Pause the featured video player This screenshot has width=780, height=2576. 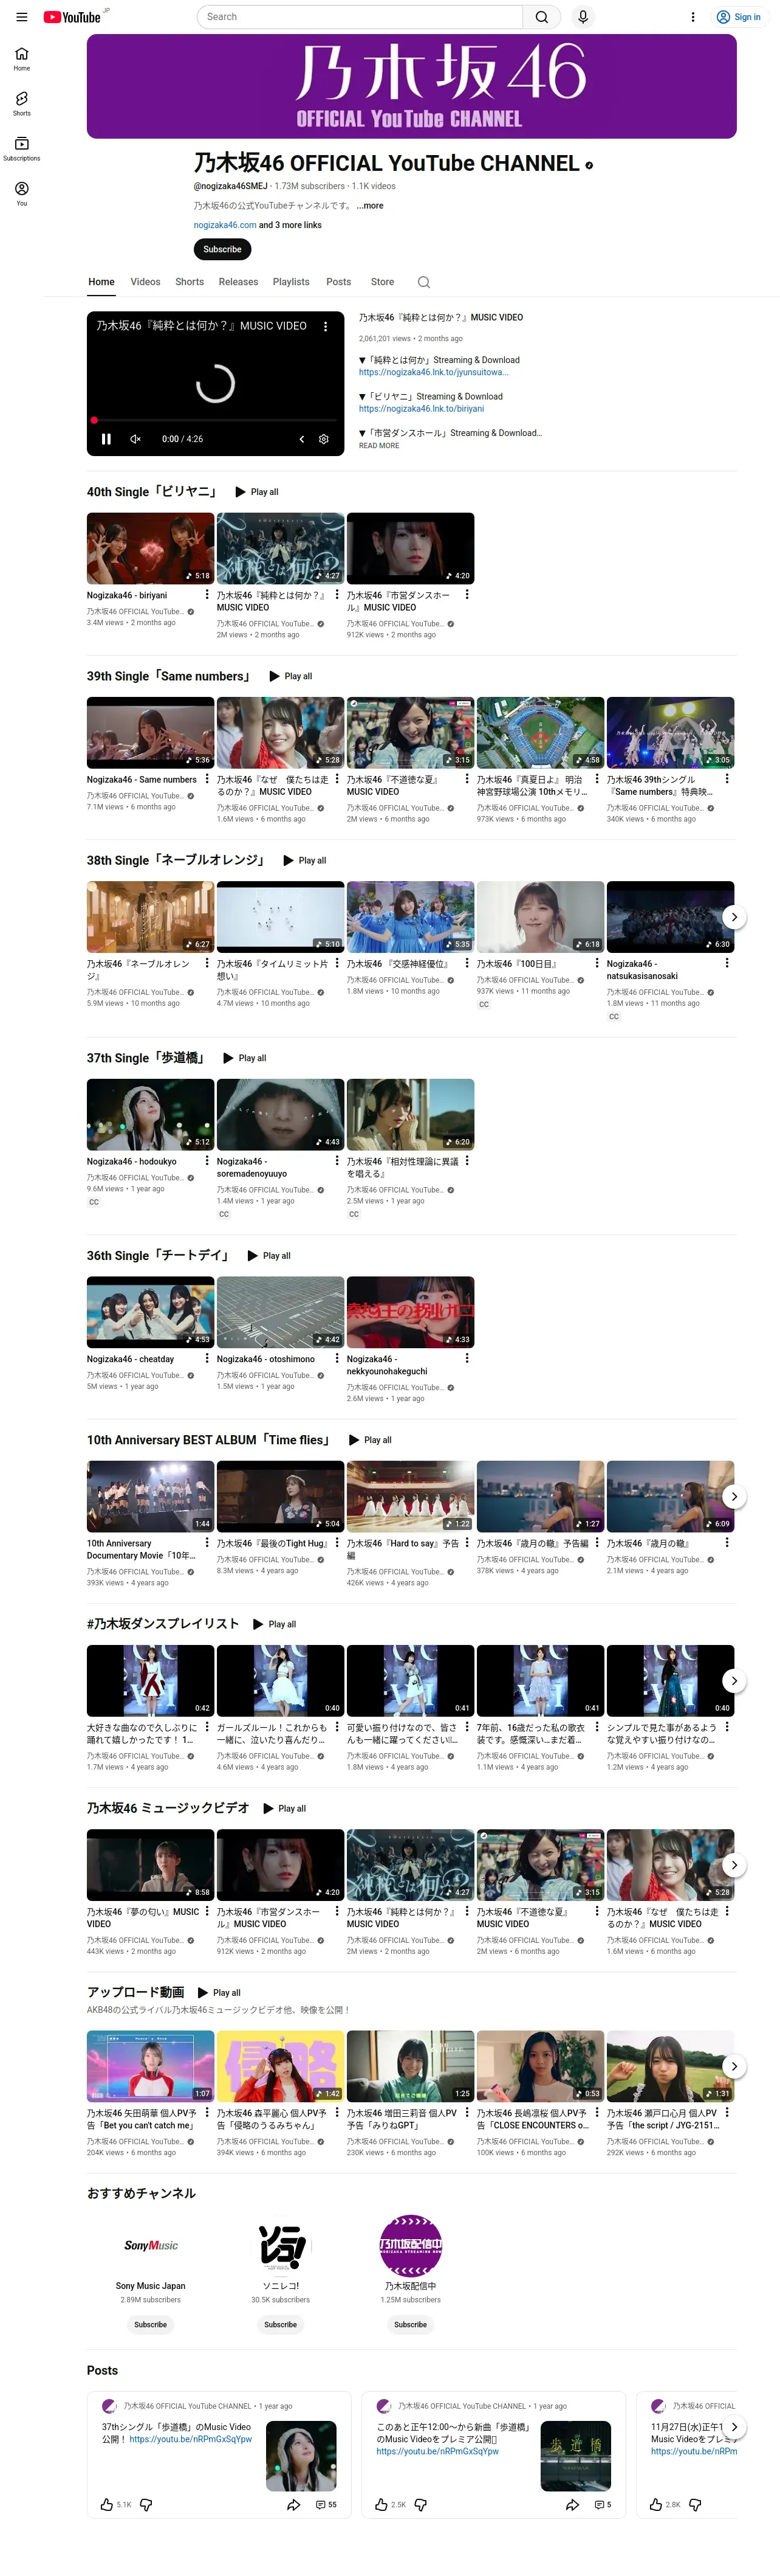(x=106, y=439)
